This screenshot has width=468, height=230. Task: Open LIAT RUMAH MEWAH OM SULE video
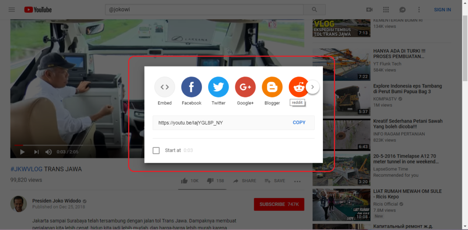click(408, 194)
